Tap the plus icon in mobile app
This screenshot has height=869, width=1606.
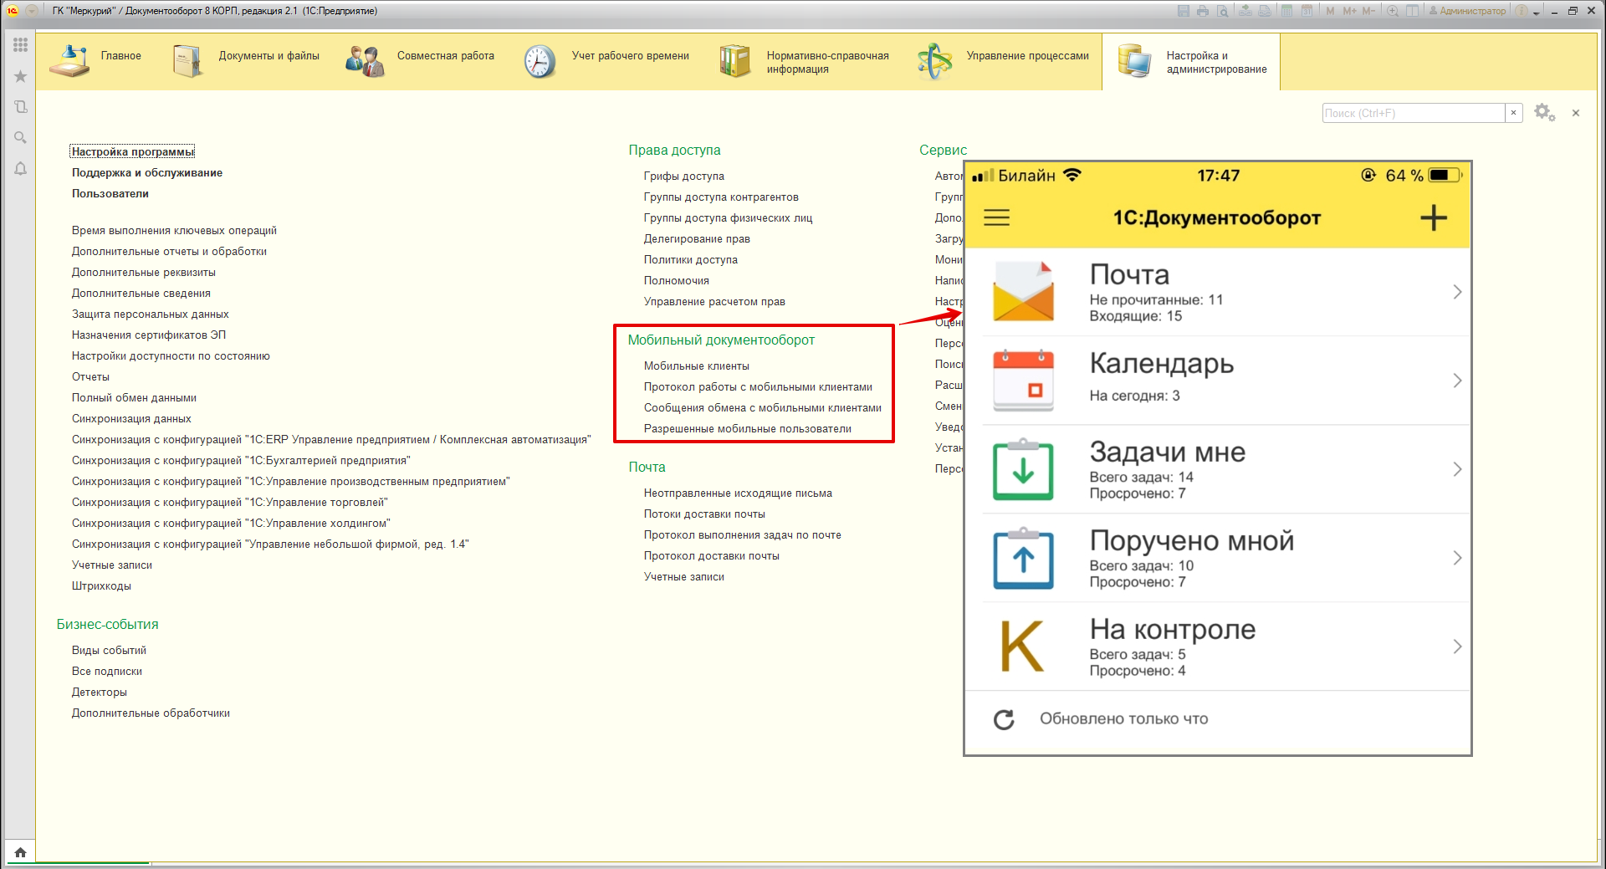pyautogui.click(x=1434, y=217)
